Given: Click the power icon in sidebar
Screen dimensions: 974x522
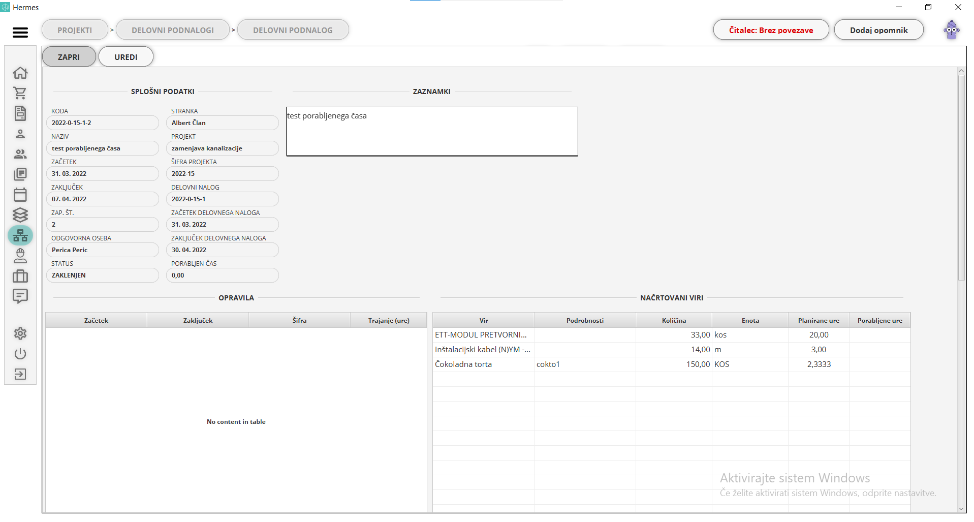Looking at the screenshot, I should click(20, 354).
